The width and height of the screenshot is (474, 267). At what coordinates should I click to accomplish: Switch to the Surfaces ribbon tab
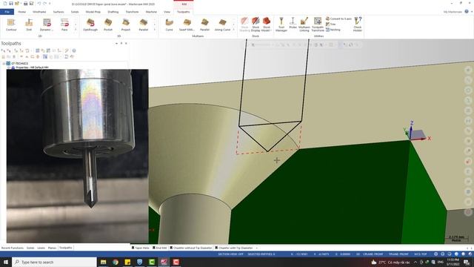[x=59, y=12]
